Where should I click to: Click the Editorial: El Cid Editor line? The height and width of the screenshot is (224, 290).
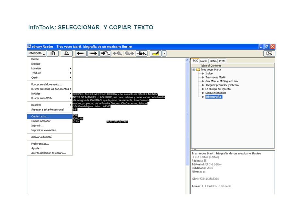[207, 164]
